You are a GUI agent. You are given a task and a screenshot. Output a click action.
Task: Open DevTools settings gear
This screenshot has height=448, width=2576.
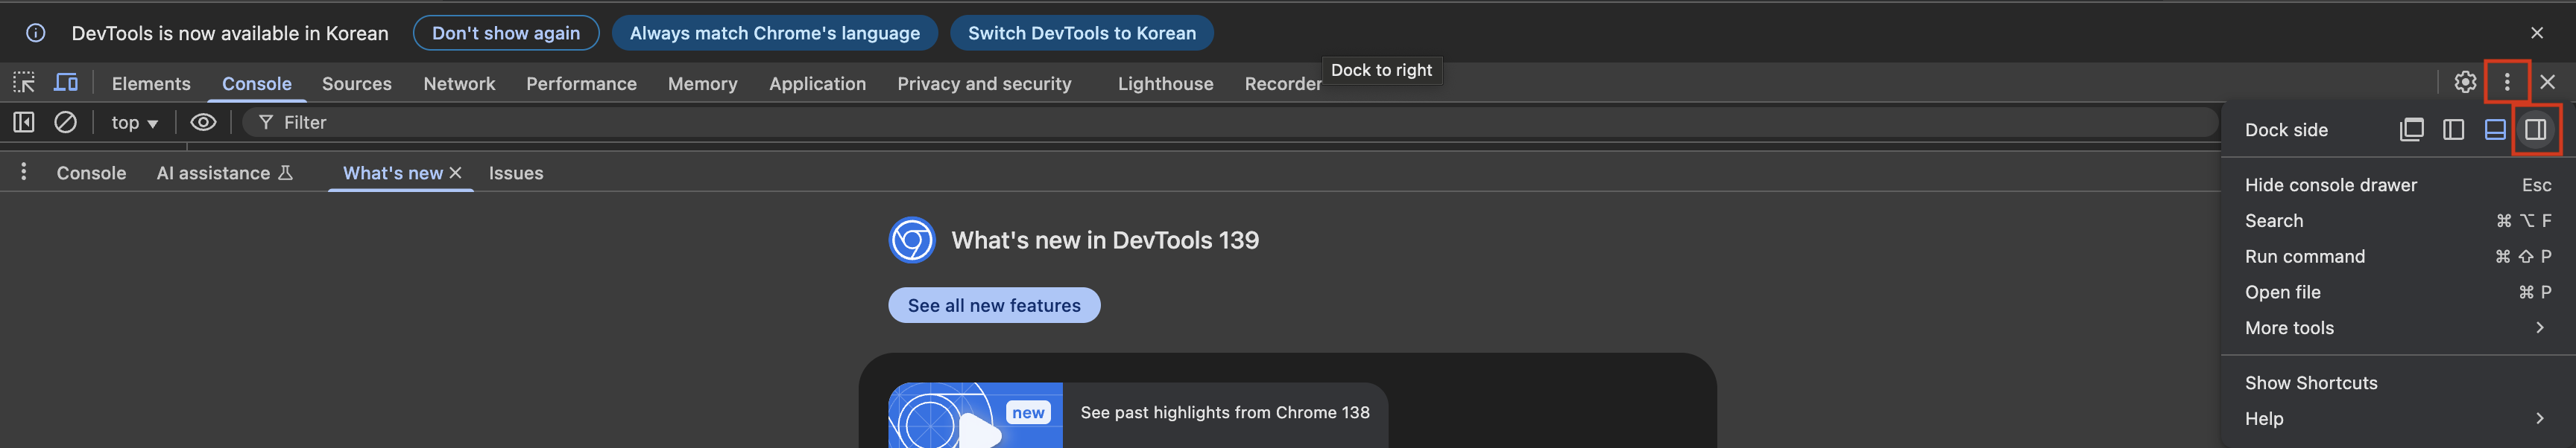(x=2465, y=83)
